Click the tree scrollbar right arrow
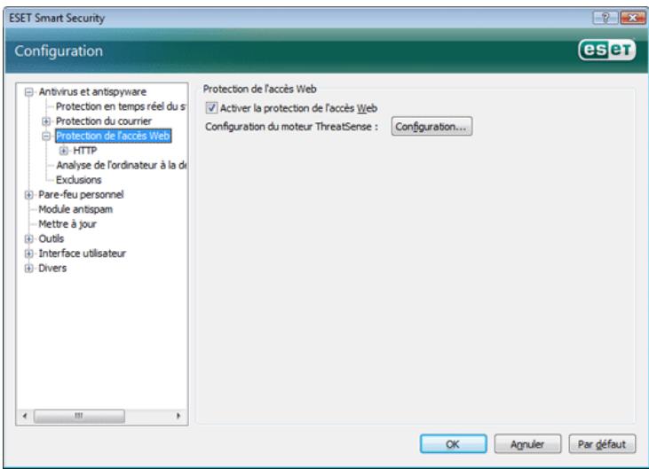The height and width of the screenshot is (469, 649). [x=178, y=416]
